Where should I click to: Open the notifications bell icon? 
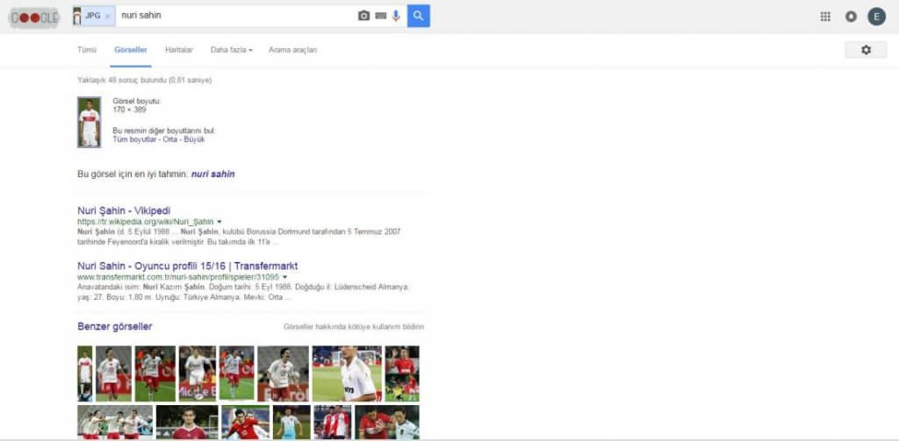pos(851,17)
